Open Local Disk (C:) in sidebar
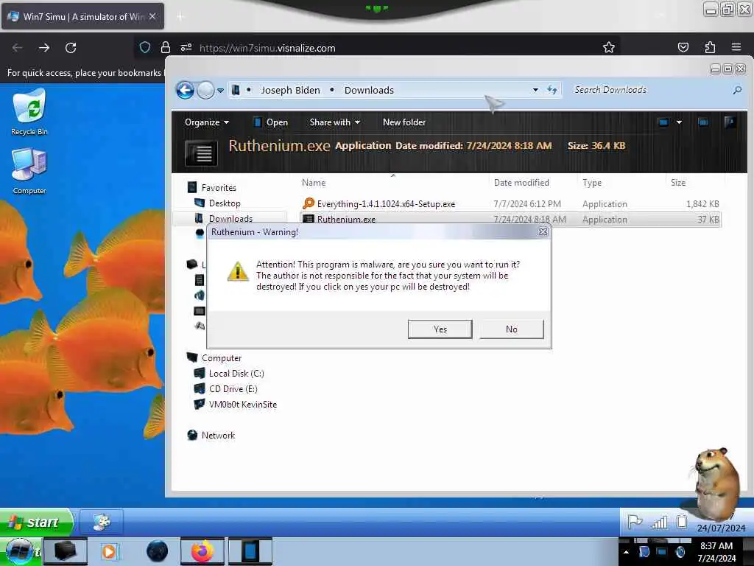The height and width of the screenshot is (566, 754). (236, 374)
